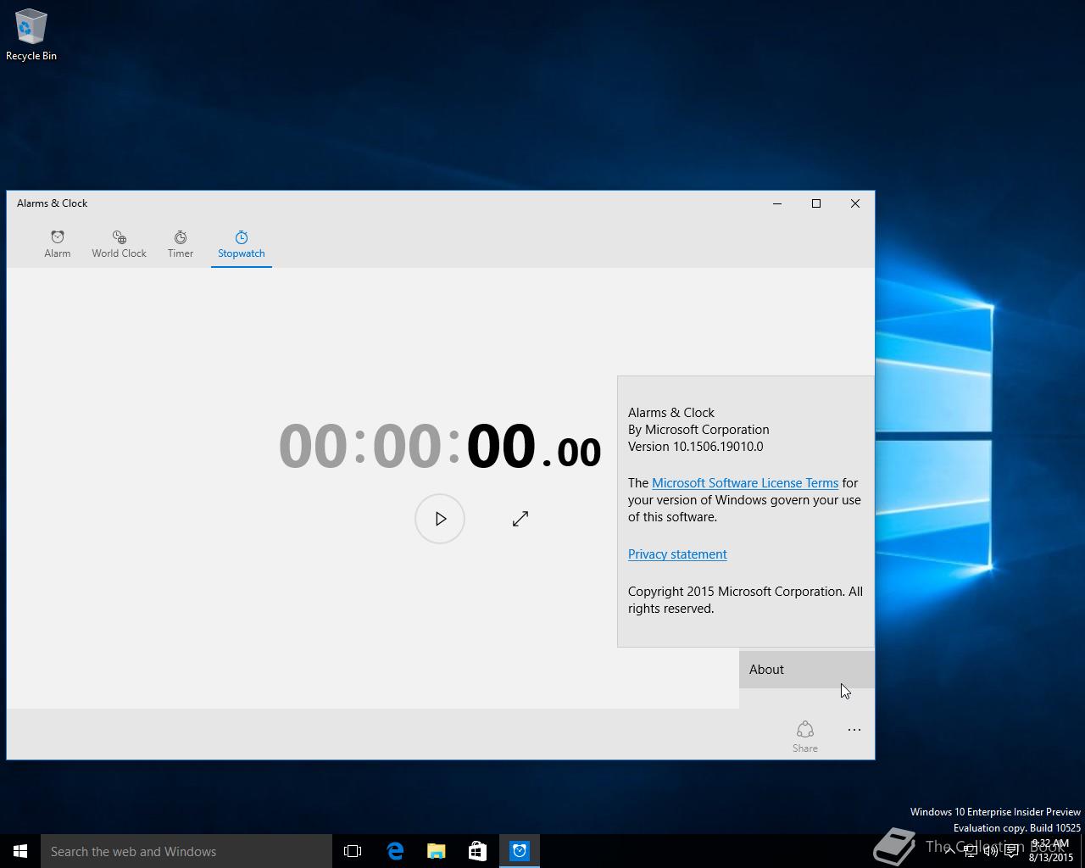The width and height of the screenshot is (1085, 868).
Task: Expand the stopwatch to full view
Action: (520, 519)
